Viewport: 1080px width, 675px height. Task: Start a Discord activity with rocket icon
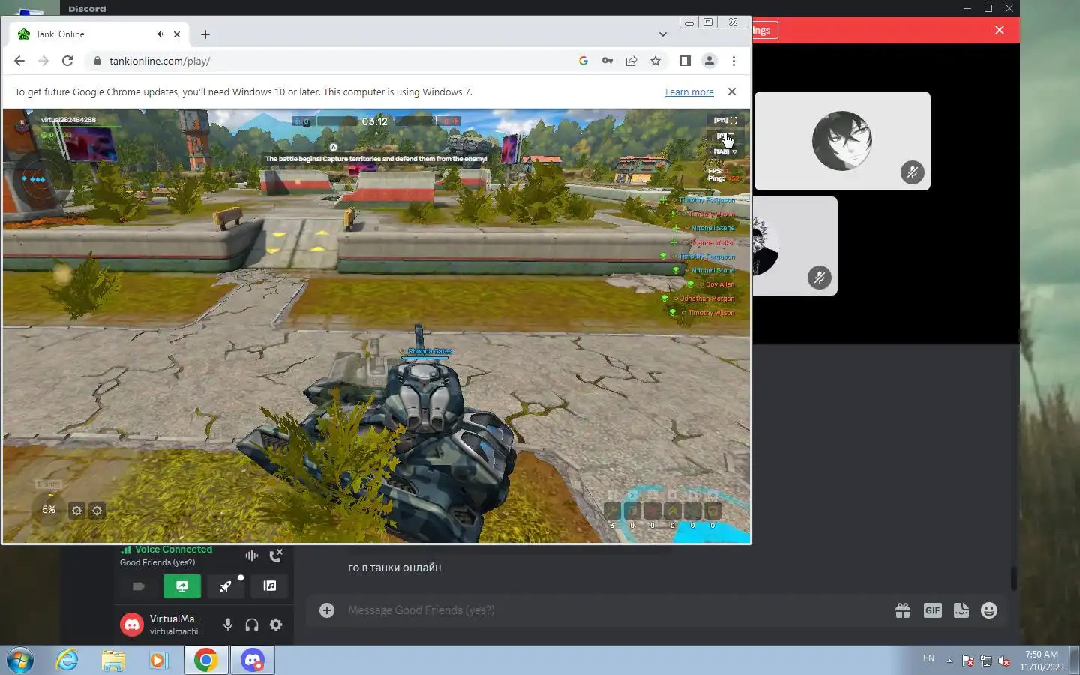point(226,586)
